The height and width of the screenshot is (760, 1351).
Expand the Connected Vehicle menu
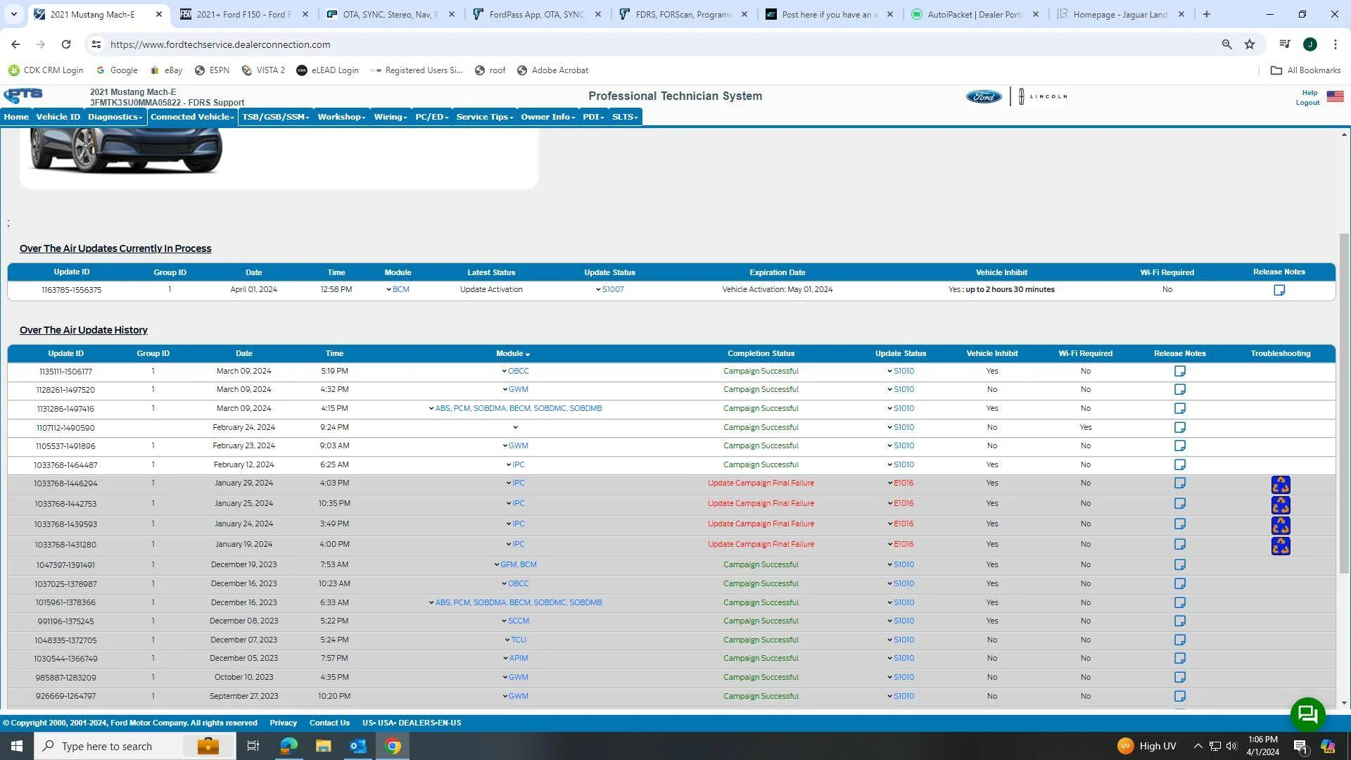(x=192, y=117)
